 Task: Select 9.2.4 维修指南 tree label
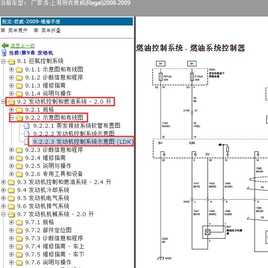pyautogui.click(x=45, y=158)
